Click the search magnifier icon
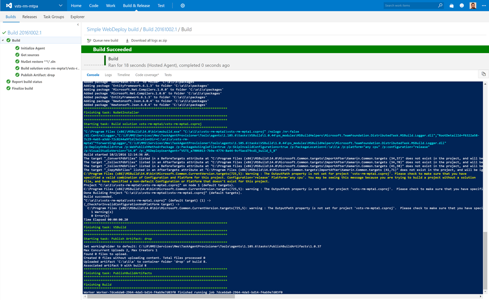Screen dimensions: 489x300 [x=440, y=6]
